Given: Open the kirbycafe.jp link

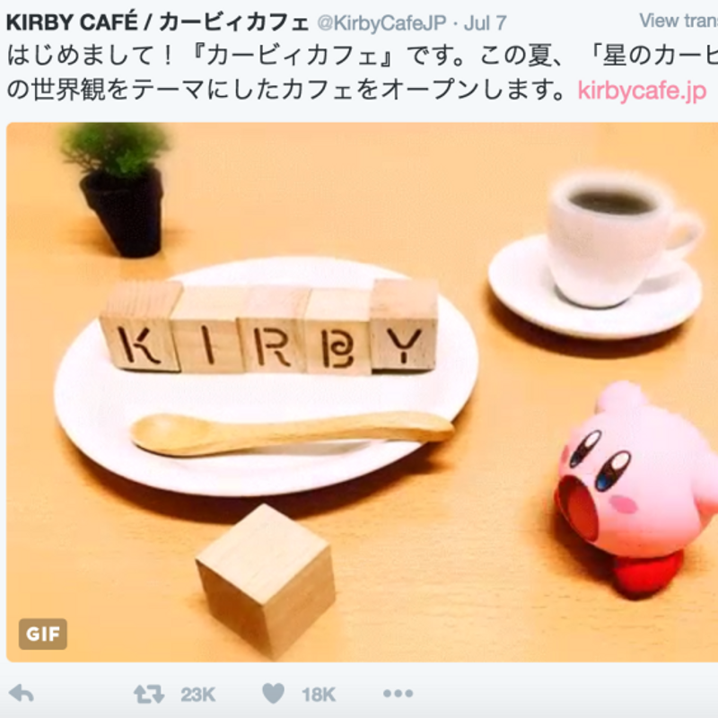Looking at the screenshot, I should 642,91.
